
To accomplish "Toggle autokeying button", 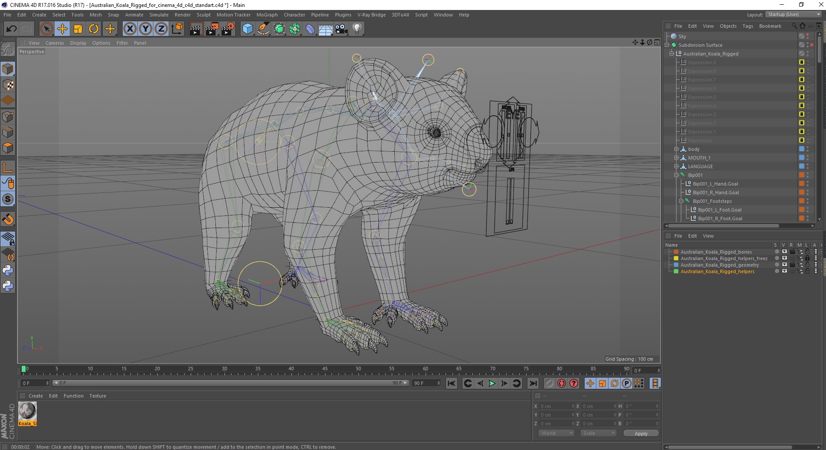I will pyautogui.click(x=562, y=383).
